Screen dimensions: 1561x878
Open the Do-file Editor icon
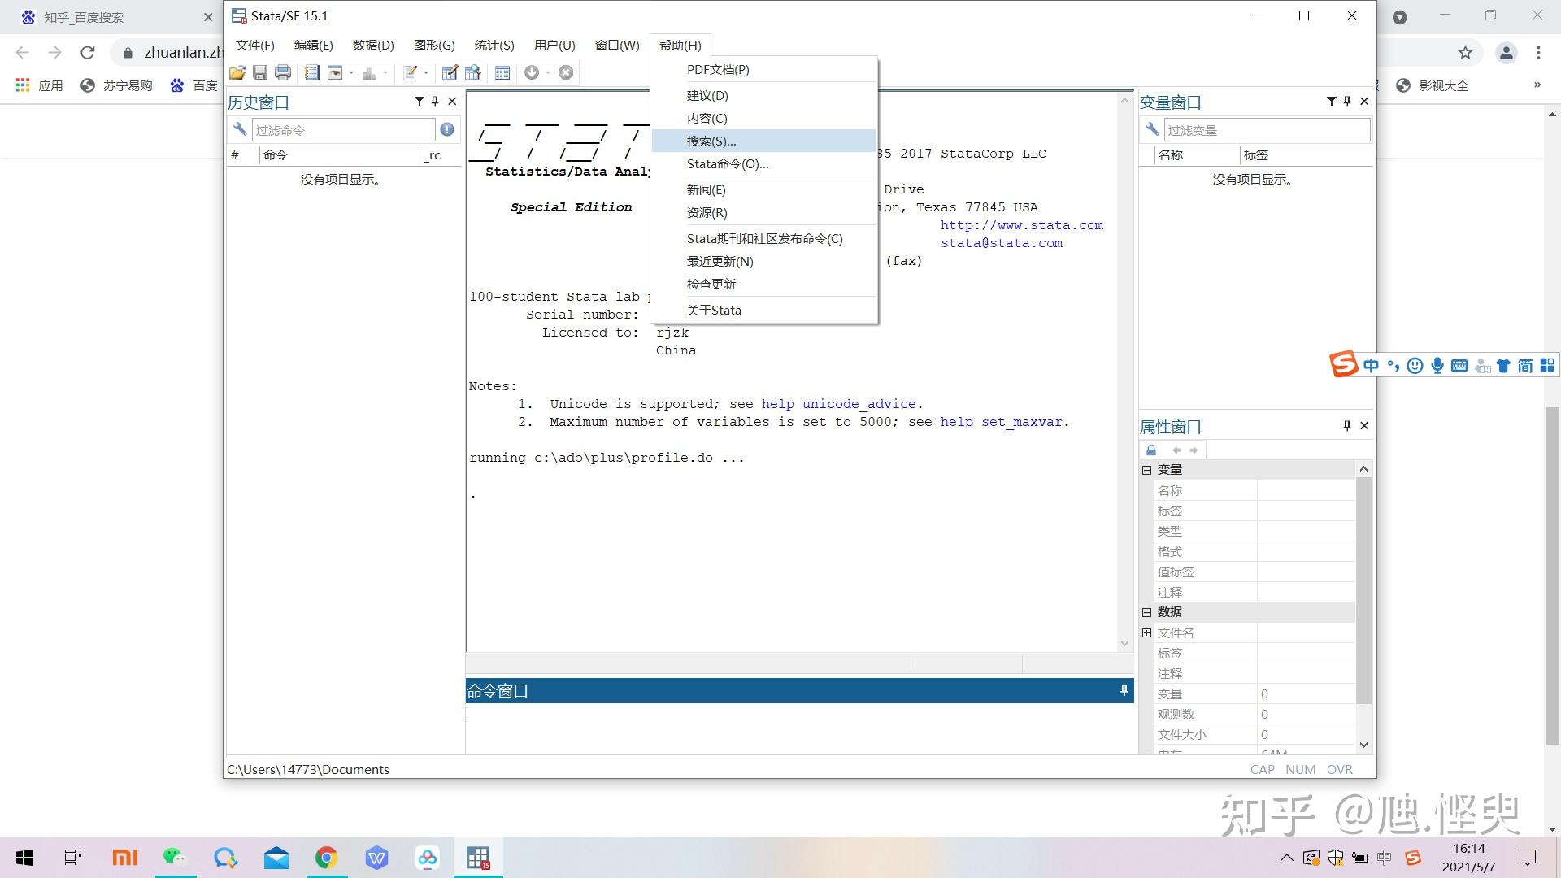pyautogui.click(x=411, y=73)
